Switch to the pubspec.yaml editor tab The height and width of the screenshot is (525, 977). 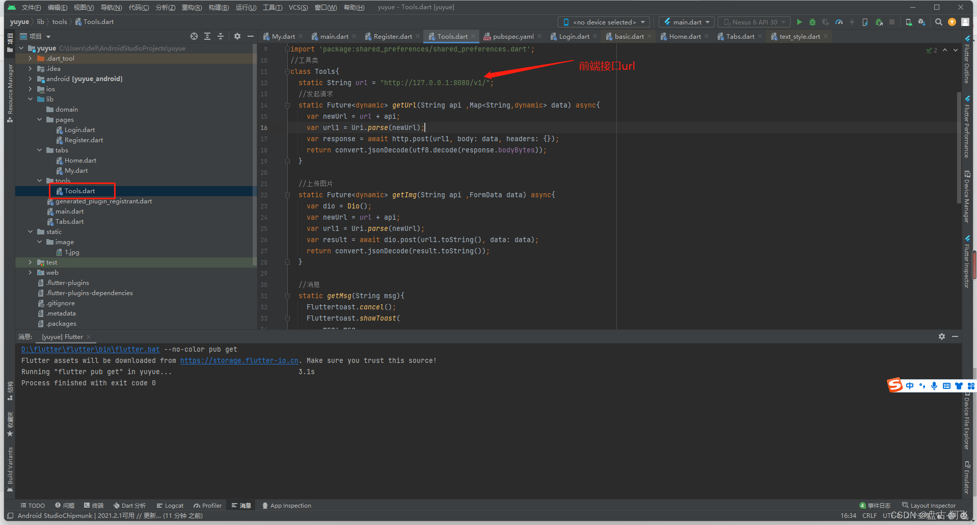point(512,36)
